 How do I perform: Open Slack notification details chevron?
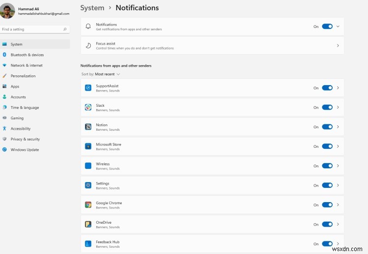click(x=338, y=107)
